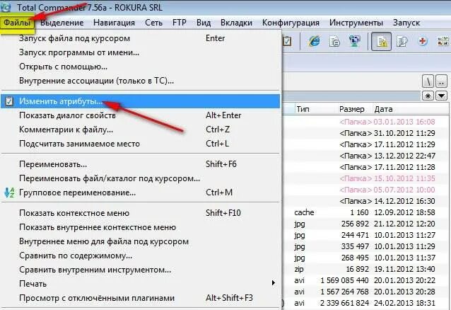Click the A-Z icon beside Групповое переименование

[9, 193]
